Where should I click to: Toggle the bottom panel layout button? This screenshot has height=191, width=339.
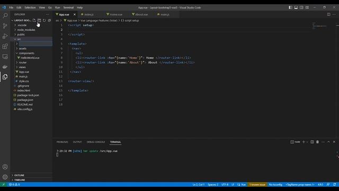coord(296,7)
